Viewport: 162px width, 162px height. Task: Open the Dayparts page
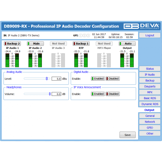pyautogui.click(x=150, y=86)
